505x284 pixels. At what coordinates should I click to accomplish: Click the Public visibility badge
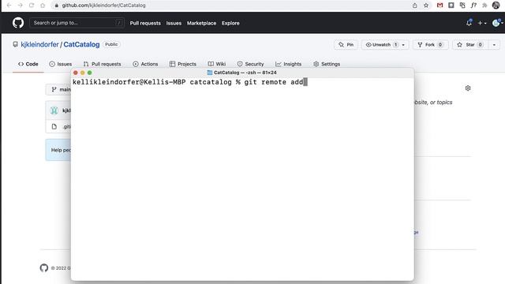(x=111, y=44)
